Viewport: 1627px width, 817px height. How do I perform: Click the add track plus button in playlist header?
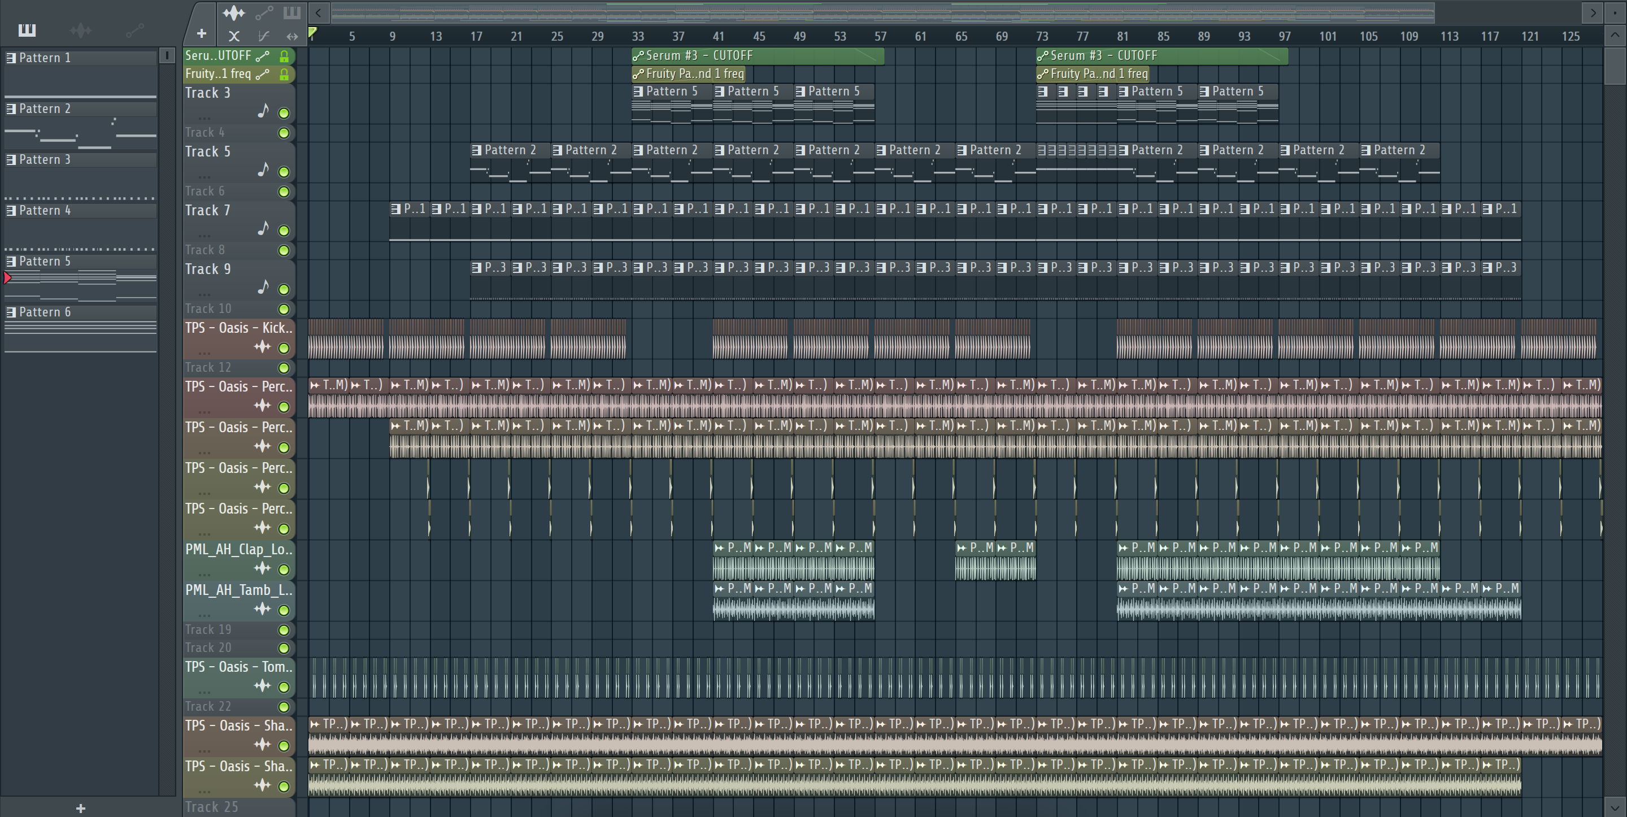point(202,33)
